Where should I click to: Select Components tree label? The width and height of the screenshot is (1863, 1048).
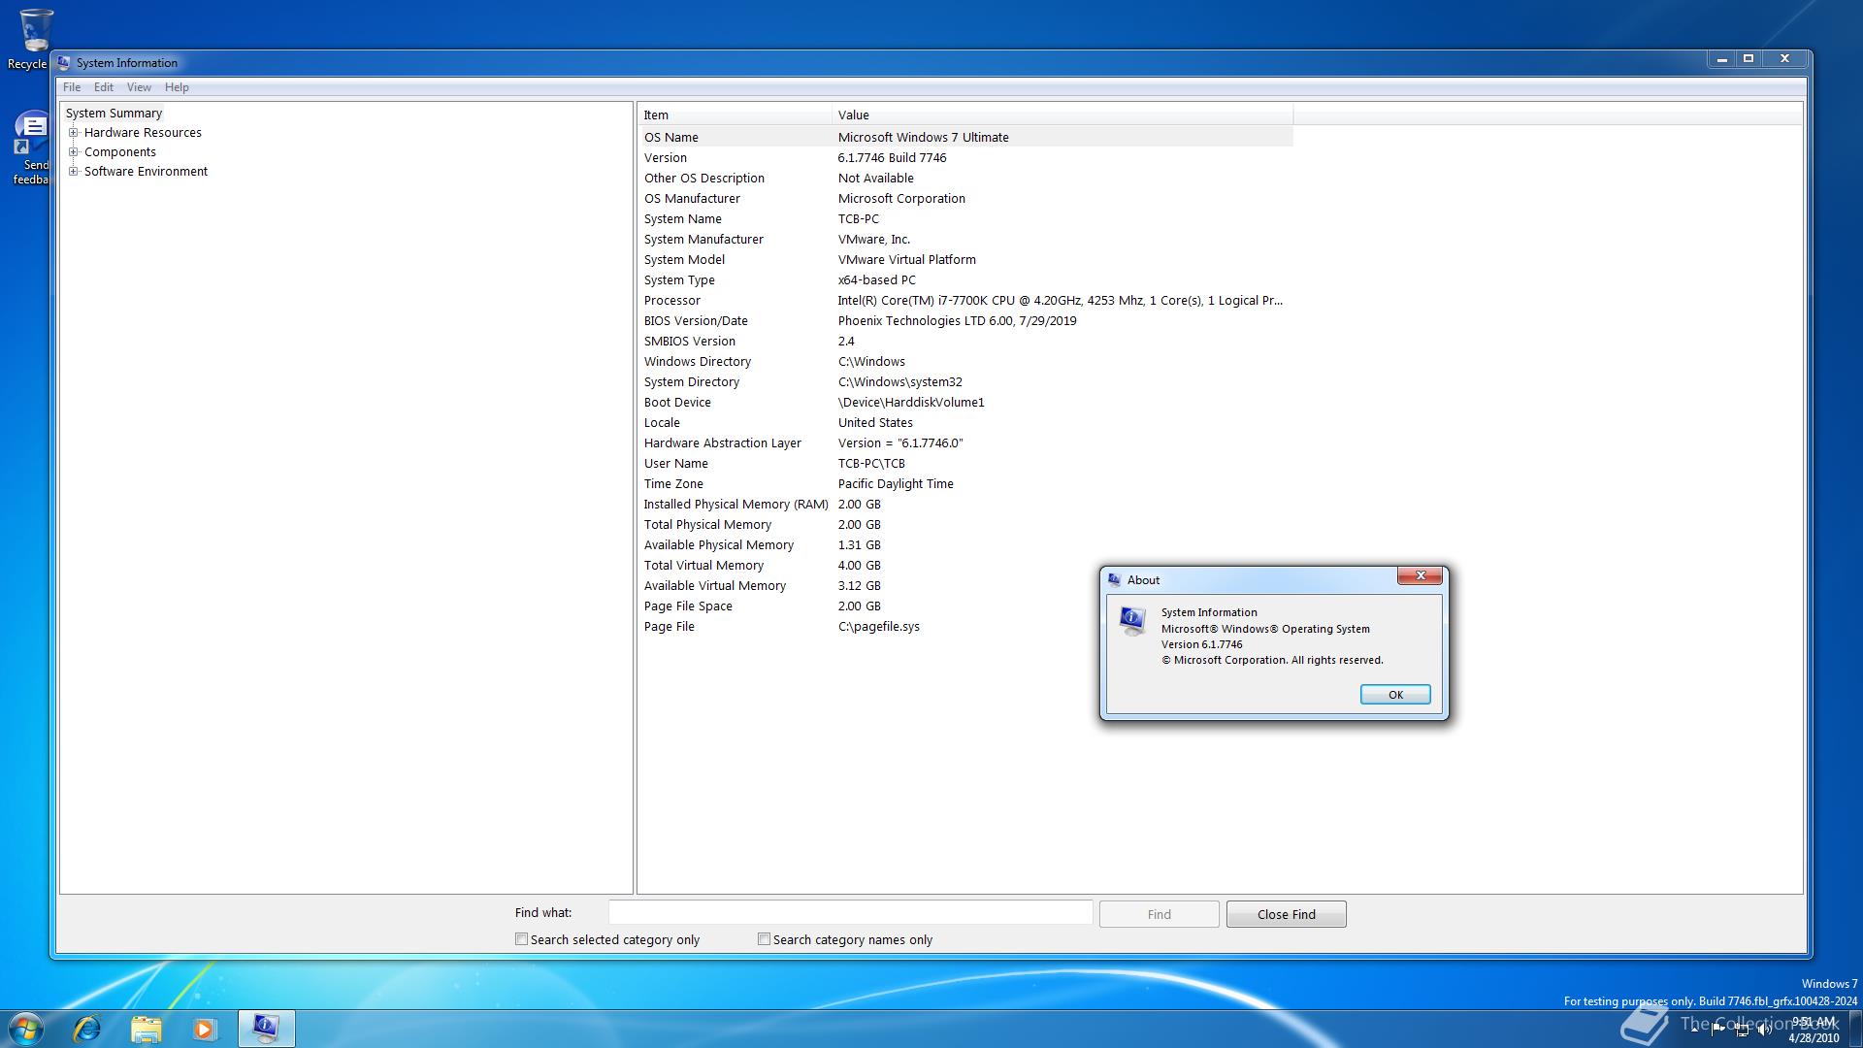coord(120,152)
